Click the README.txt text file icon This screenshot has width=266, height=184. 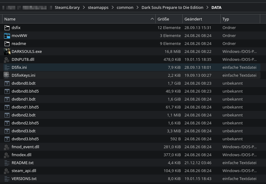click(7, 163)
